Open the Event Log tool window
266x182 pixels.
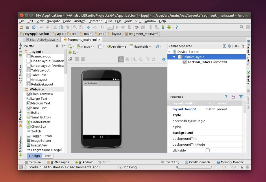click(170, 162)
